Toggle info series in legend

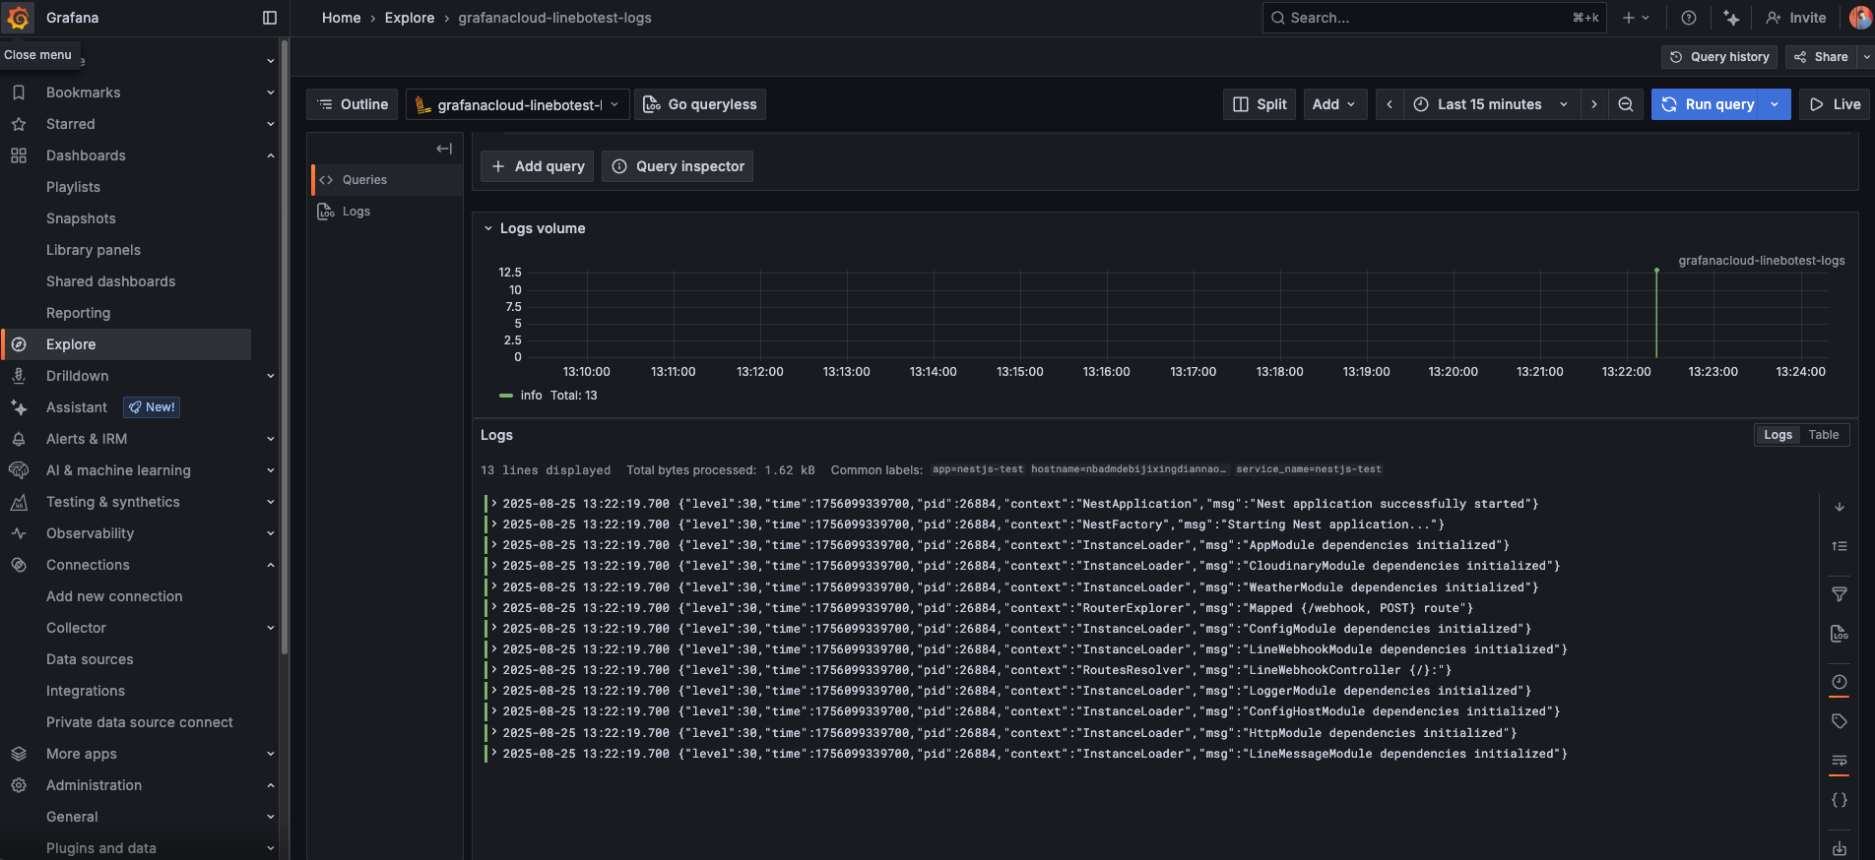pyautogui.click(x=531, y=396)
